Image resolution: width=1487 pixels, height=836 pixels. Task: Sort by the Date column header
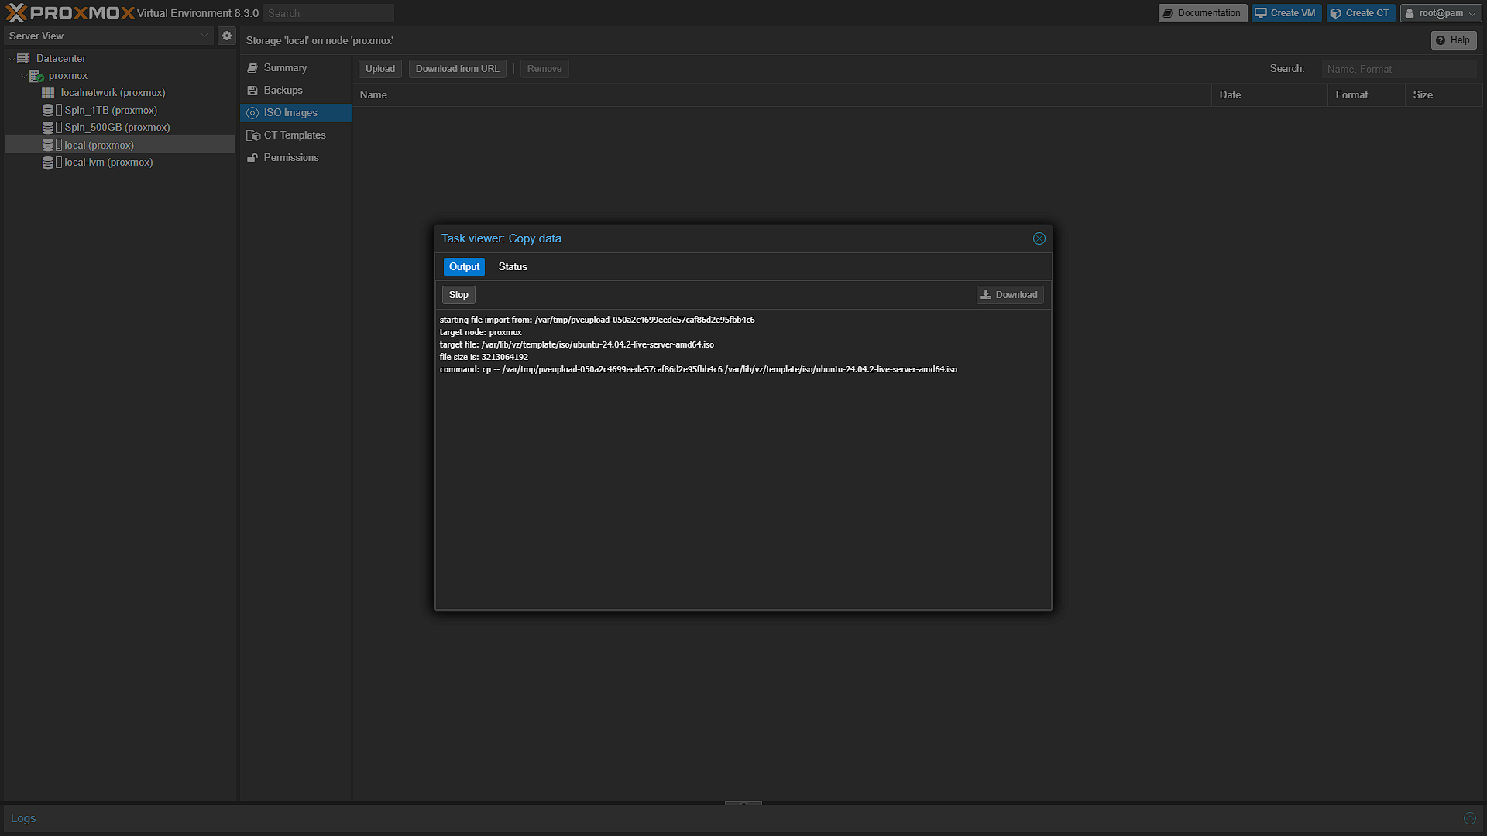coord(1269,95)
